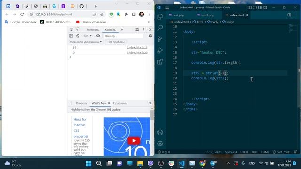Click the console Фильтр input

123,36
